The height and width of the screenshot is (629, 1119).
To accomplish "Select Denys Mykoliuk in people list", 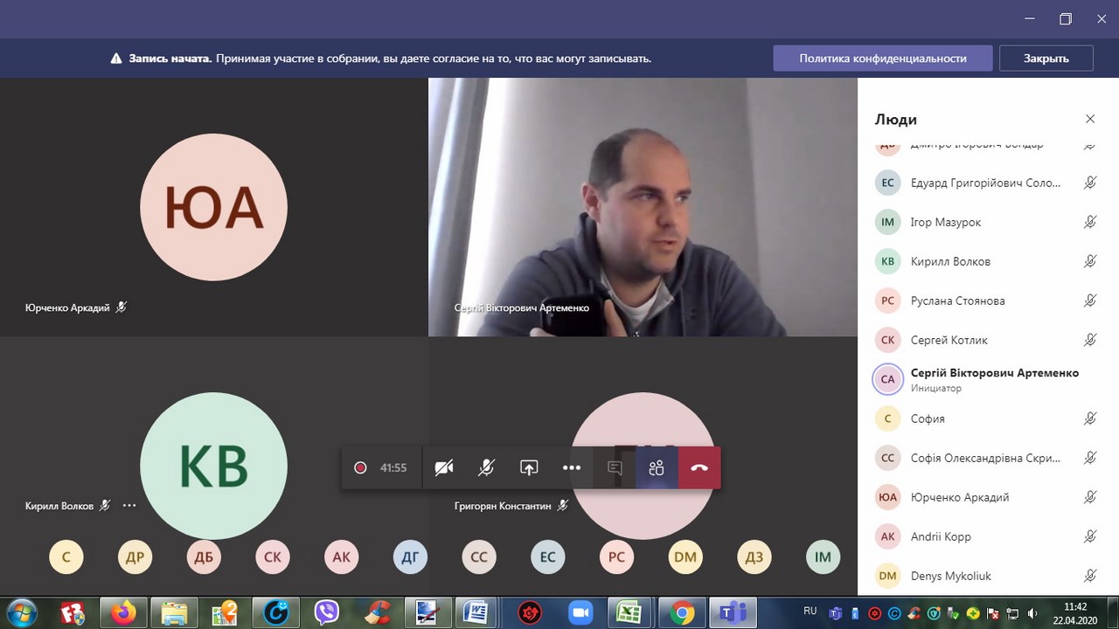I will pyautogui.click(x=988, y=576).
